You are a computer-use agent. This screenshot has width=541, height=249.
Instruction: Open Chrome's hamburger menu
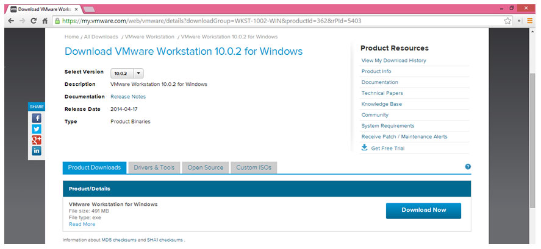point(530,21)
